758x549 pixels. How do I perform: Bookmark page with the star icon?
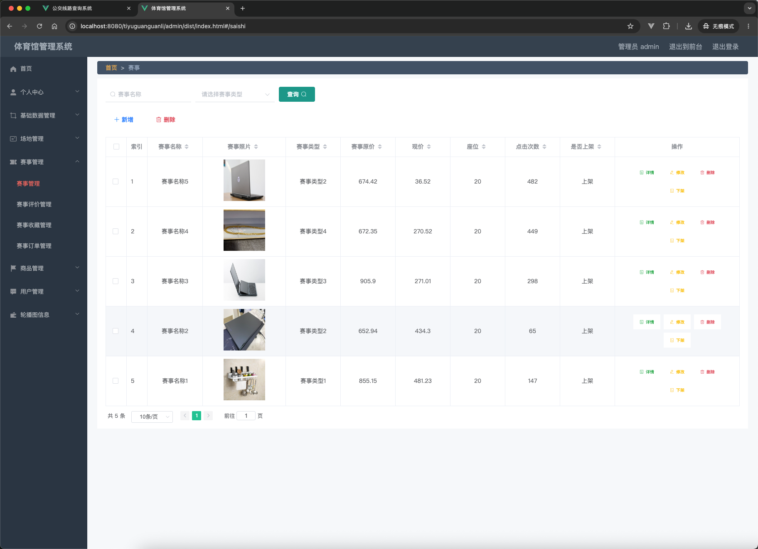[630, 26]
